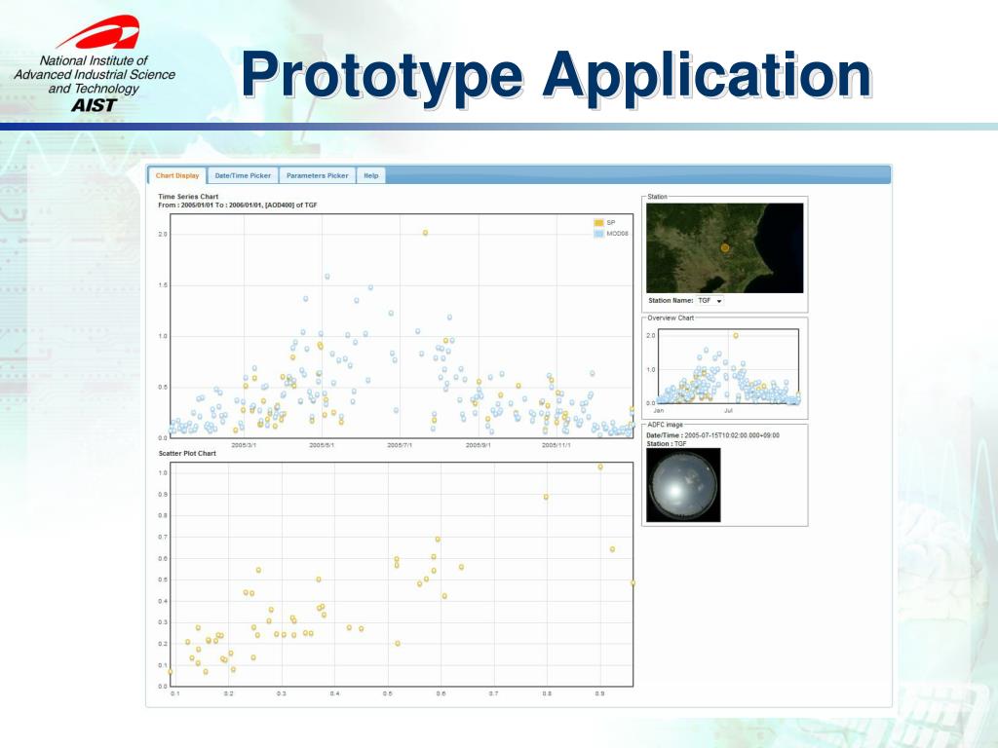Select the topmost scatter plot point above 1.0
This screenshot has height=748, width=998.
(x=600, y=467)
